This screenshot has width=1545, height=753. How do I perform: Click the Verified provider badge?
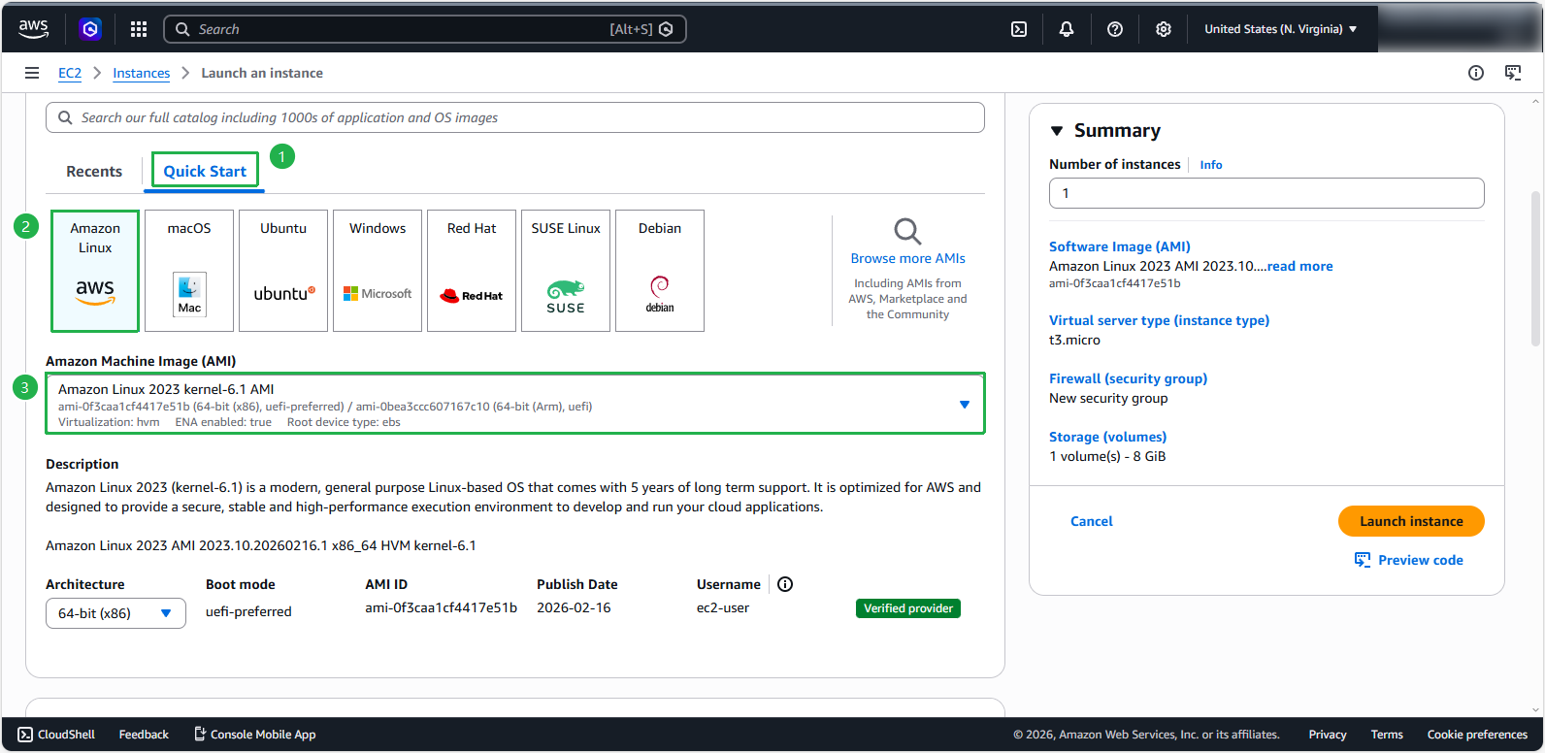click(908, 608)
